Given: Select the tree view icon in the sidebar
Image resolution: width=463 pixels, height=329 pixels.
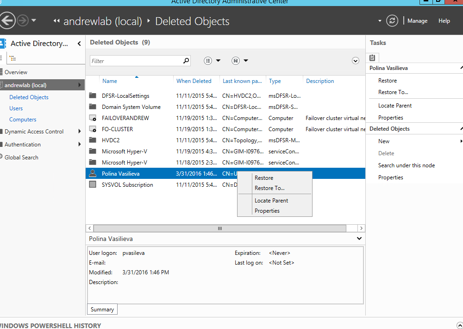Looking at the screenshot, I should 13,58.
